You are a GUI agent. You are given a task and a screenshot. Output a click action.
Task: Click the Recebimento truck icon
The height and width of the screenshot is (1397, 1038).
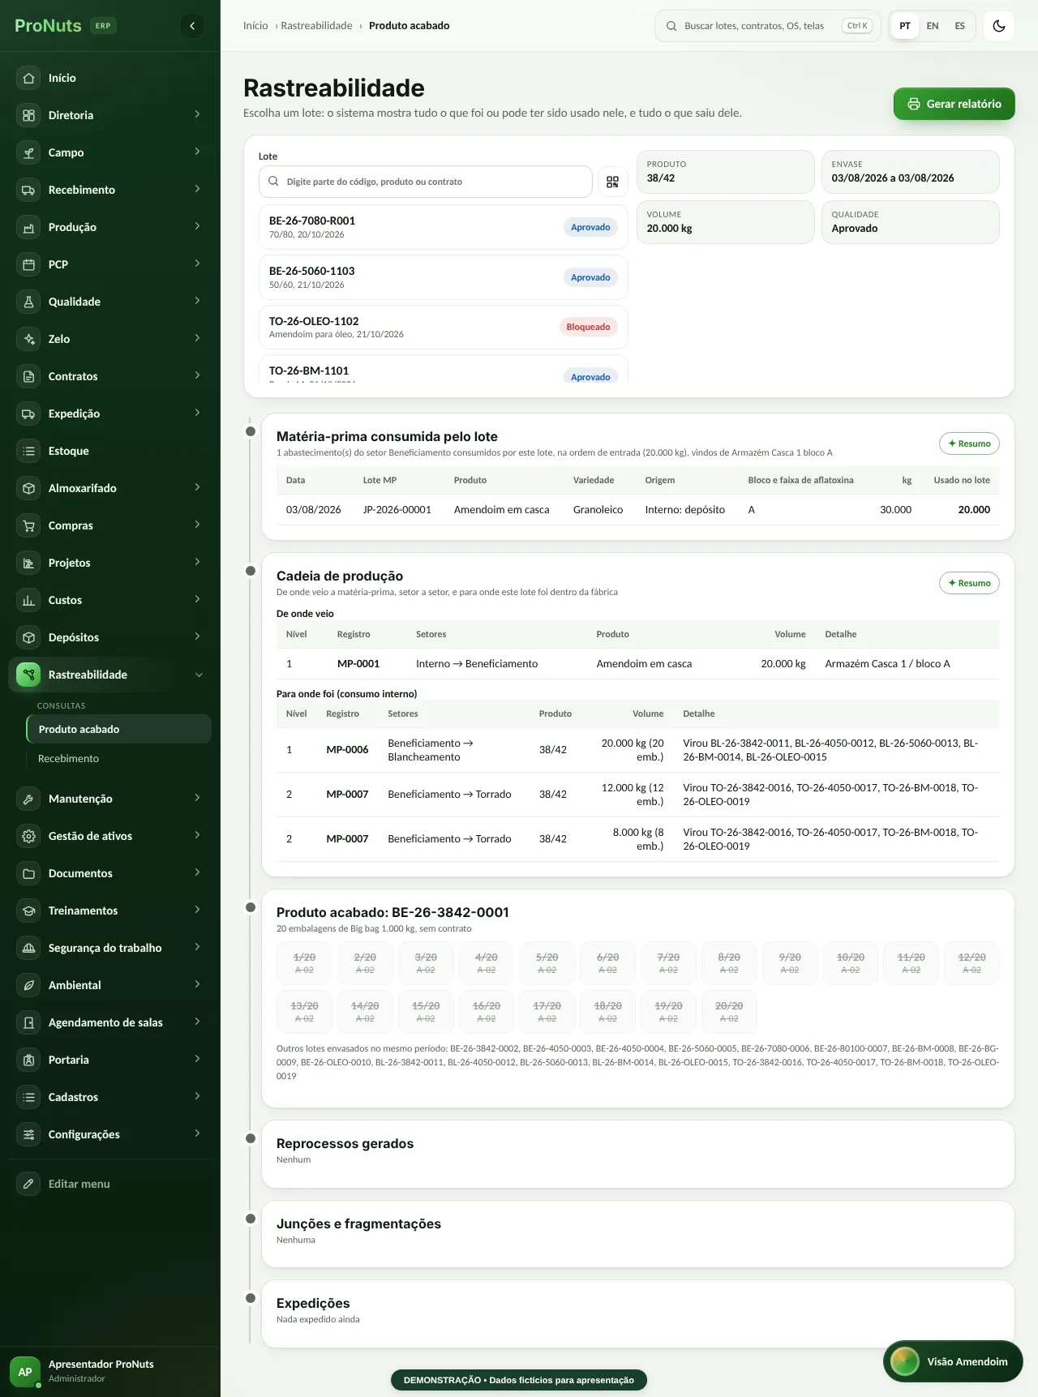coord(28,190)
